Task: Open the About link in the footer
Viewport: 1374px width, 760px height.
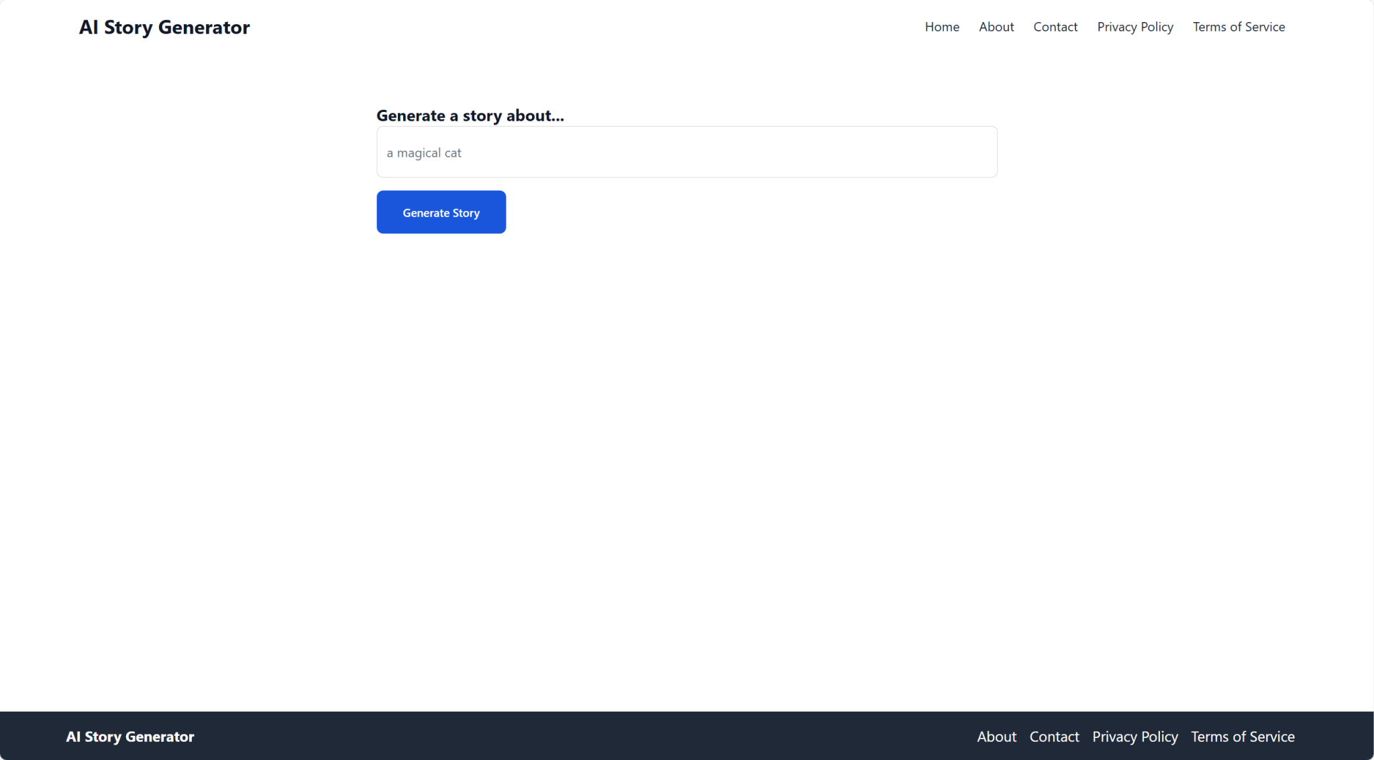Action: pos(996,737)
